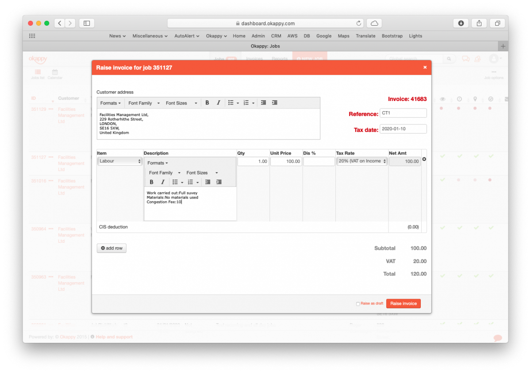Open the Bootstrap bookmark

click(x=392, y=36)
